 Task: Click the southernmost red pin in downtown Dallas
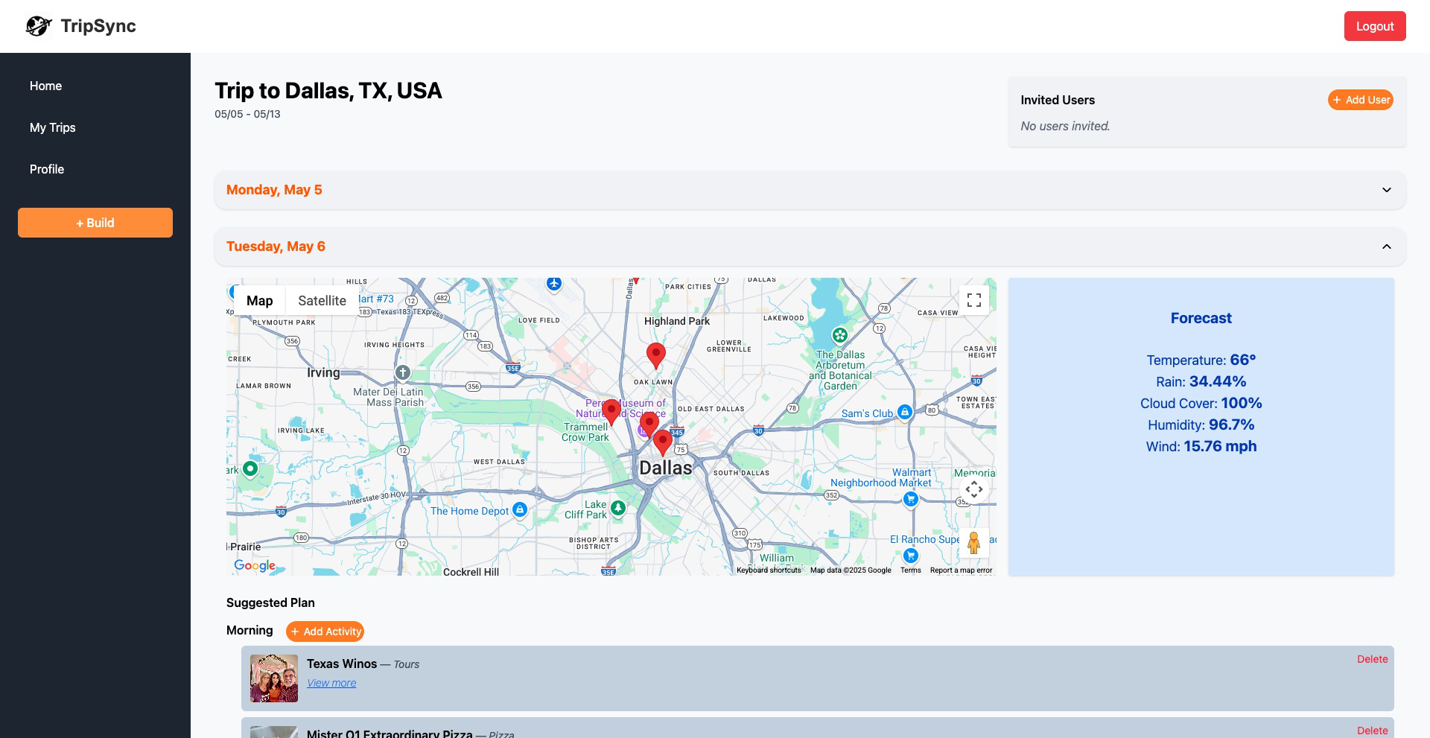point(662,443)
